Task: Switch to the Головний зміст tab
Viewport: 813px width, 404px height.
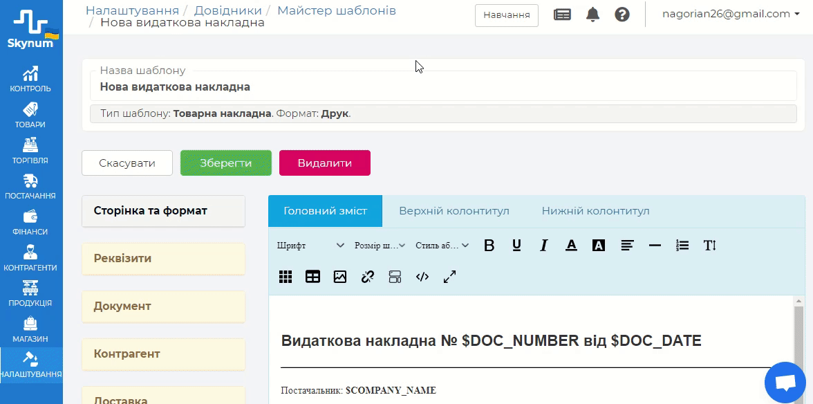Action: point(325,211)
